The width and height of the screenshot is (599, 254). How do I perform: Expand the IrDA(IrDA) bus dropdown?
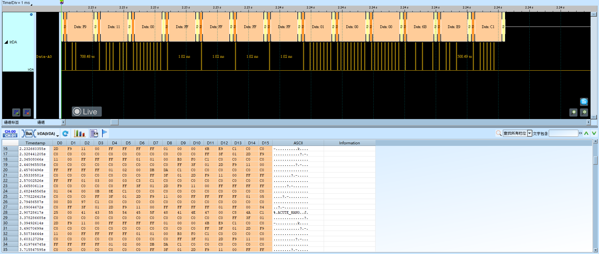click(58, 135)
